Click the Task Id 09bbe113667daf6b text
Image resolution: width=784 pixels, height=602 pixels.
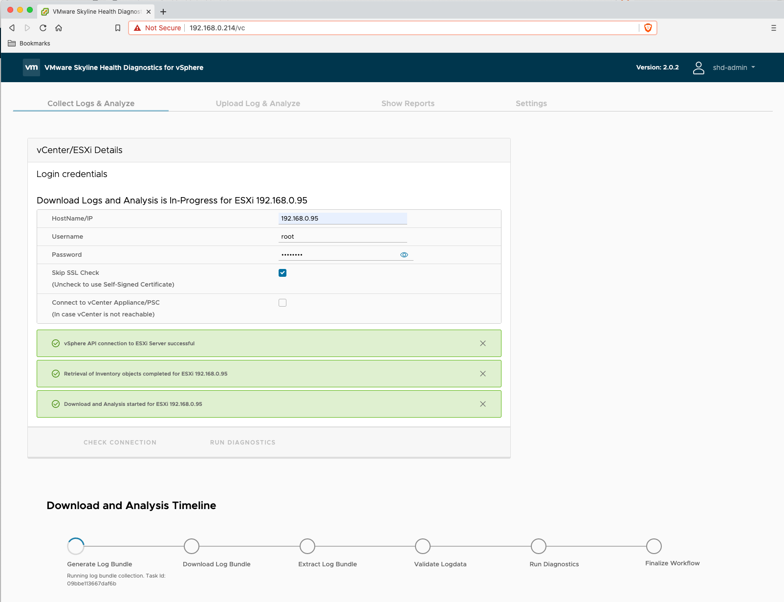[92, 583]
